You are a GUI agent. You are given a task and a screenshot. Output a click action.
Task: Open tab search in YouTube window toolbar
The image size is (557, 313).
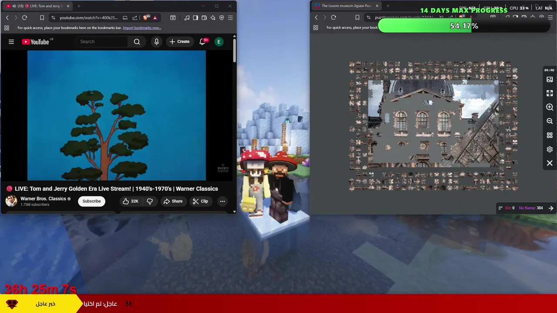click(173, 17)
